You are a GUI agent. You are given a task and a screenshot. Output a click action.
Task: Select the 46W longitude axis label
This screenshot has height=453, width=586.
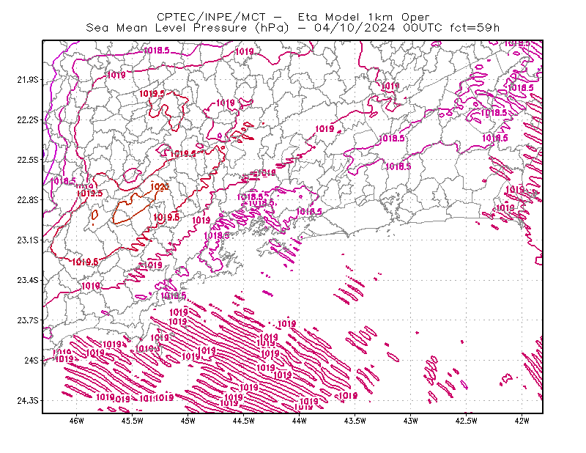tap(77, 421)
